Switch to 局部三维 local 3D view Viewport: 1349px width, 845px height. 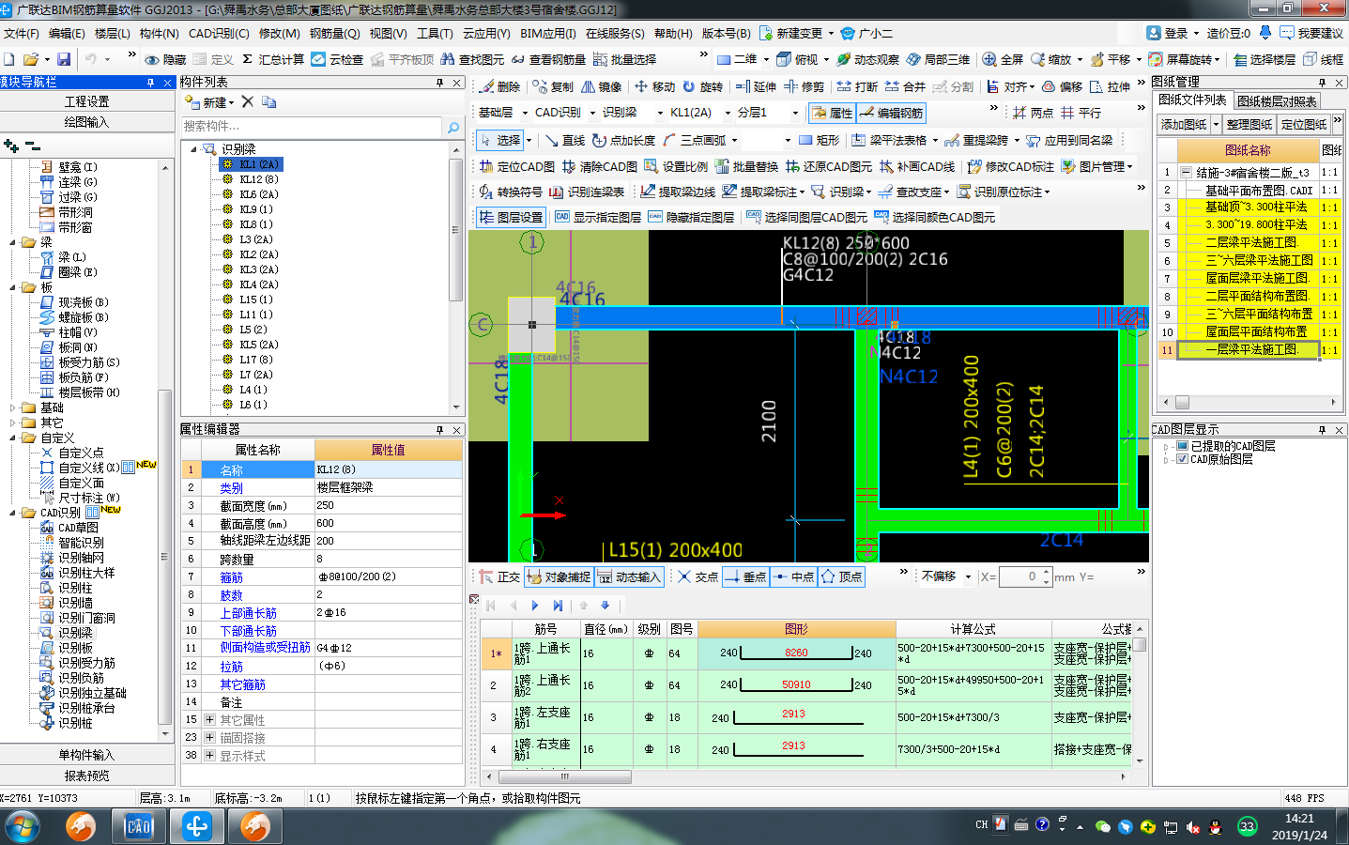click(x=938, y=59)
